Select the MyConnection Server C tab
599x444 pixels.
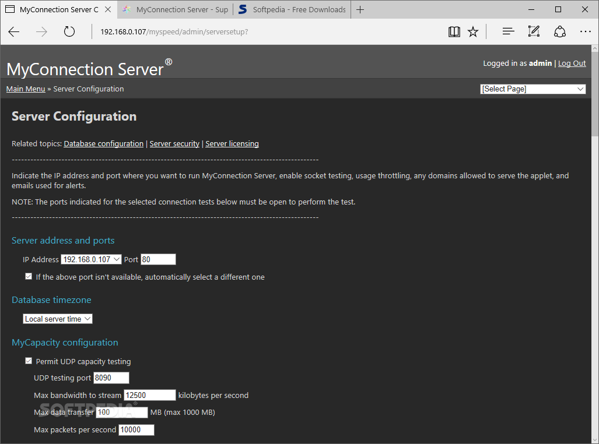pos(59,9)
